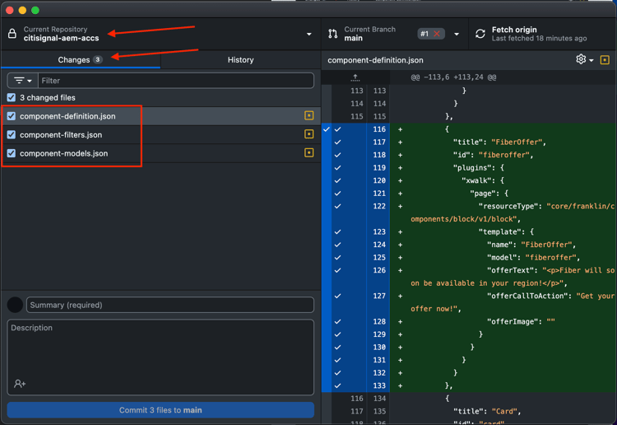Expand the Current Branch dropdown arrow
The image size is (617, 425).
tap(457, 35)
